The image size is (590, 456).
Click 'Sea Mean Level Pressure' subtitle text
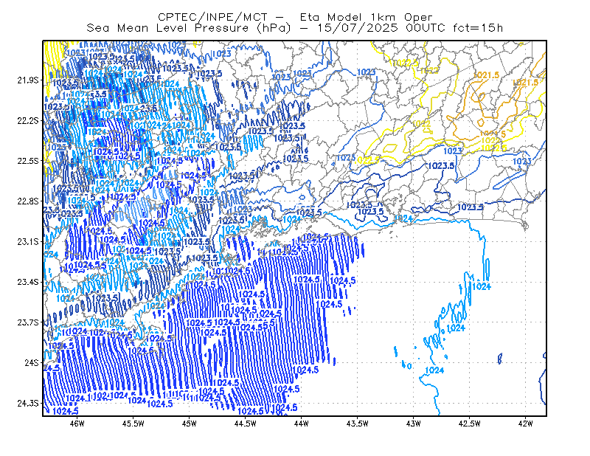tap(167, 28)
